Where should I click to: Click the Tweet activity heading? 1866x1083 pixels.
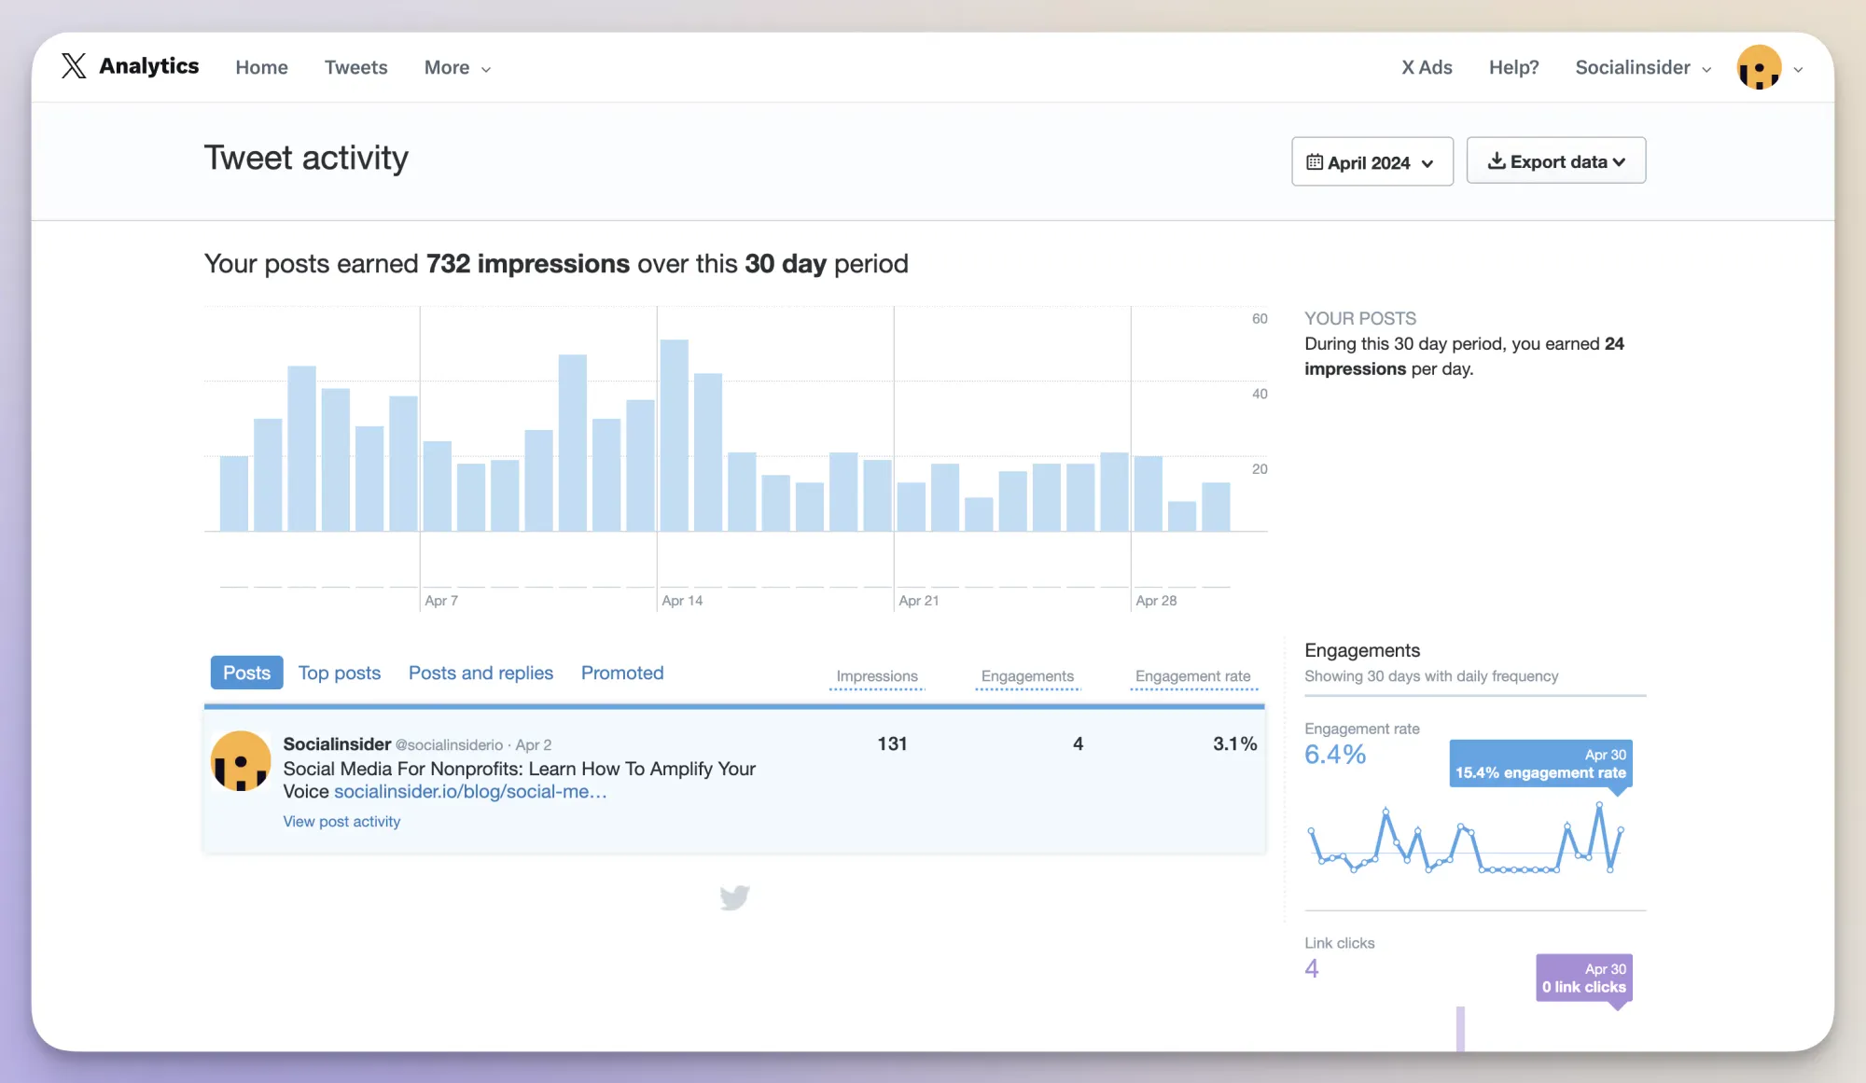point(306,158)
